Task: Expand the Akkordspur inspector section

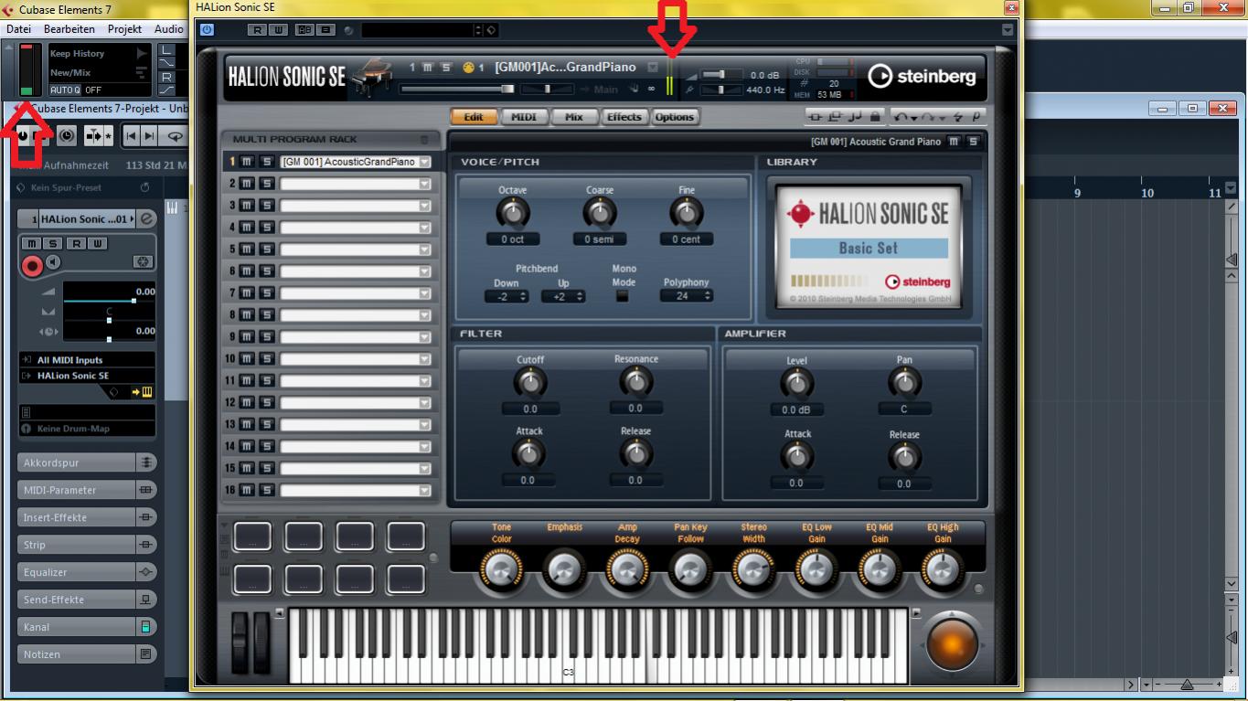Action: 88,463
